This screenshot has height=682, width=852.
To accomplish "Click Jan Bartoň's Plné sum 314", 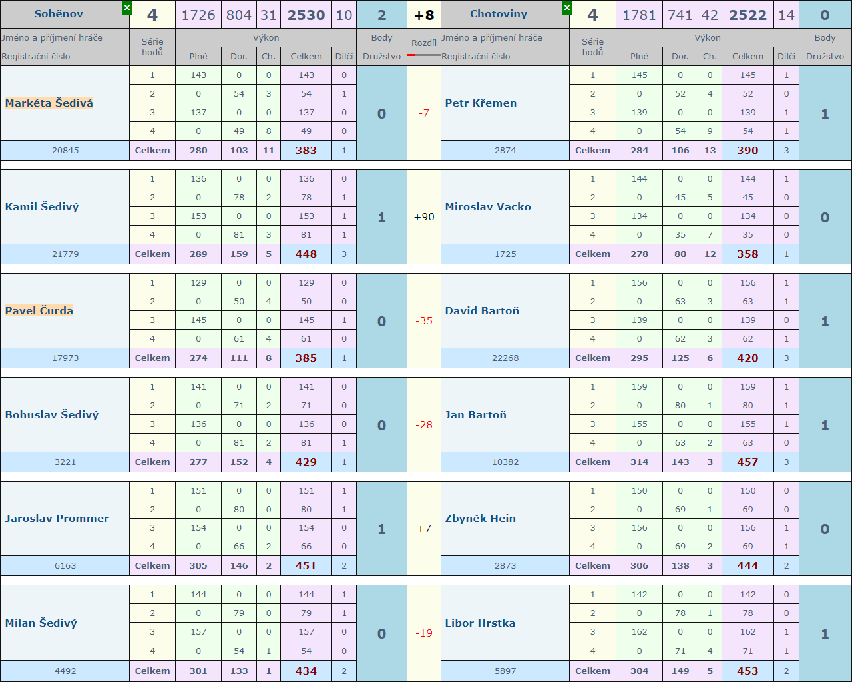I will point(640,462).
